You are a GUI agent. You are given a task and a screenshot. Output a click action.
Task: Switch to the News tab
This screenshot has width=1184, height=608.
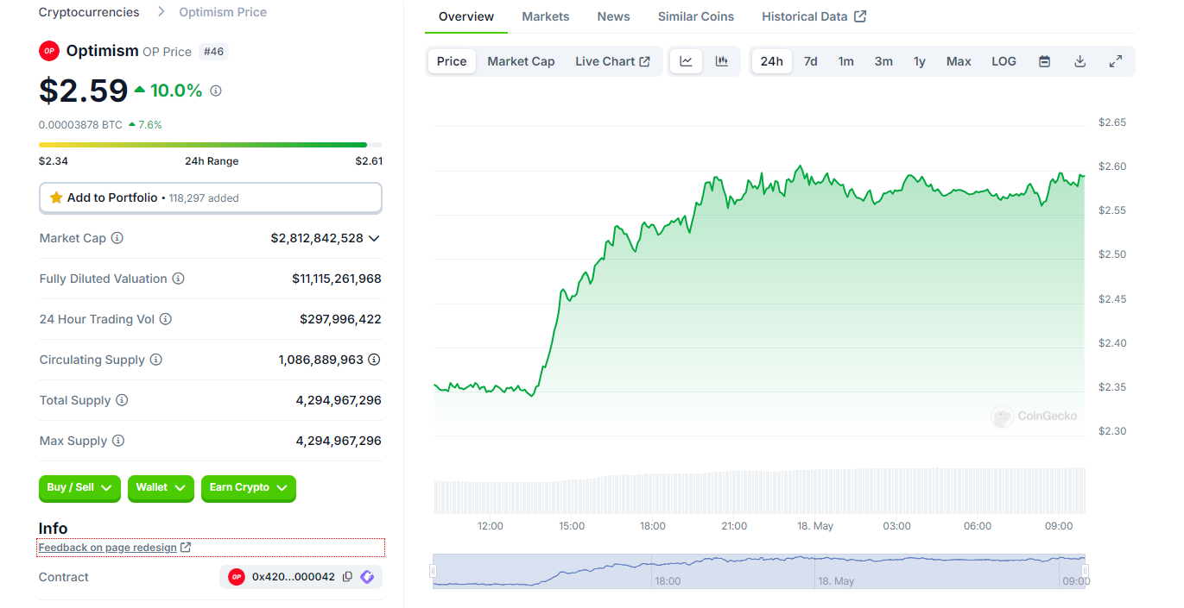(x=614, y=16)
